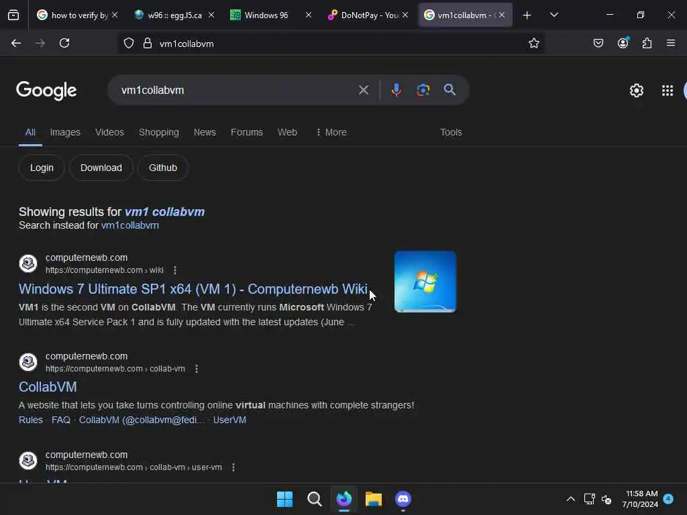Click the Github suggestion chip

pos(163,168)
